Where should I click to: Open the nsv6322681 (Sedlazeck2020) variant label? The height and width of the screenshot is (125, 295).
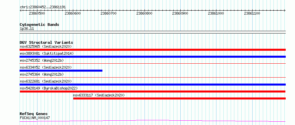46,81
